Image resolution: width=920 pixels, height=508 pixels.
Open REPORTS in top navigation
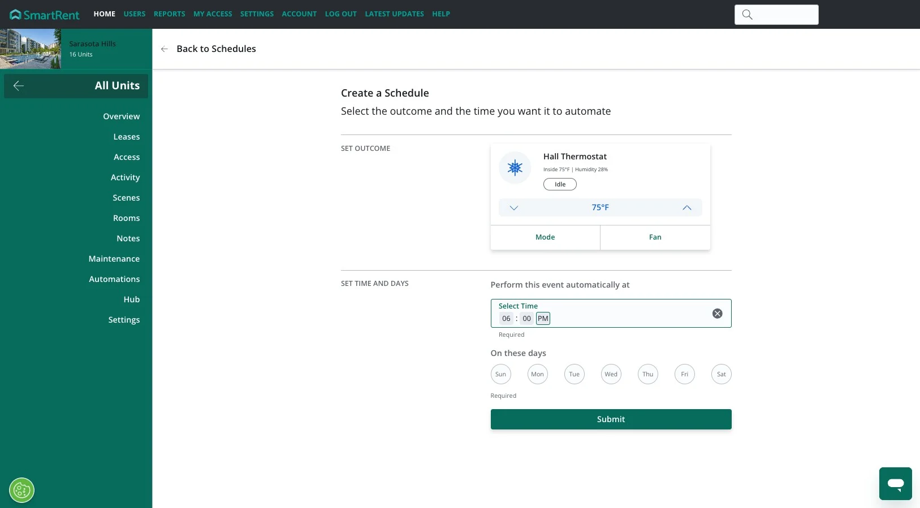(170, 14)
